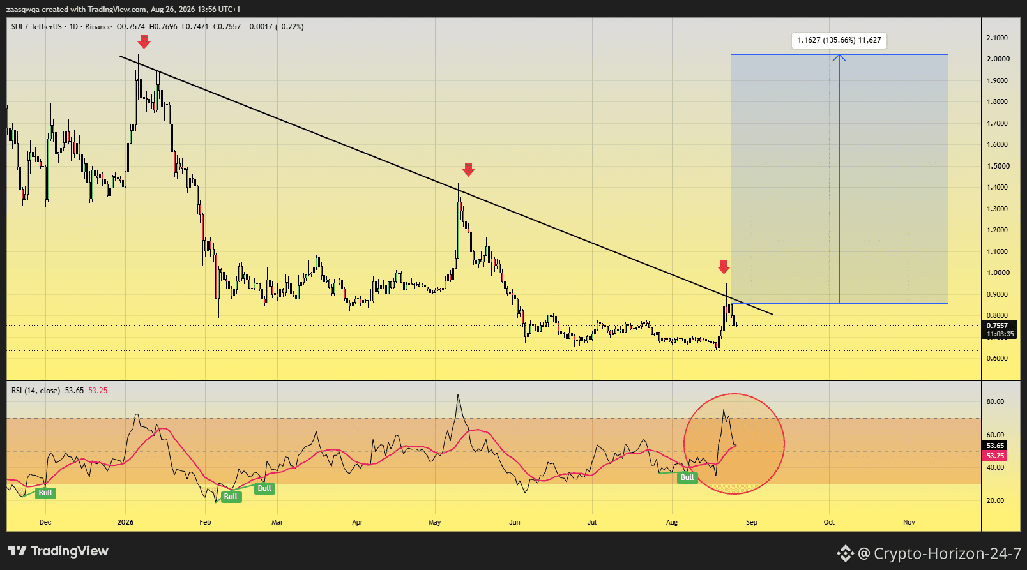Click the '2.0000' price scale label

click(998, 59)
